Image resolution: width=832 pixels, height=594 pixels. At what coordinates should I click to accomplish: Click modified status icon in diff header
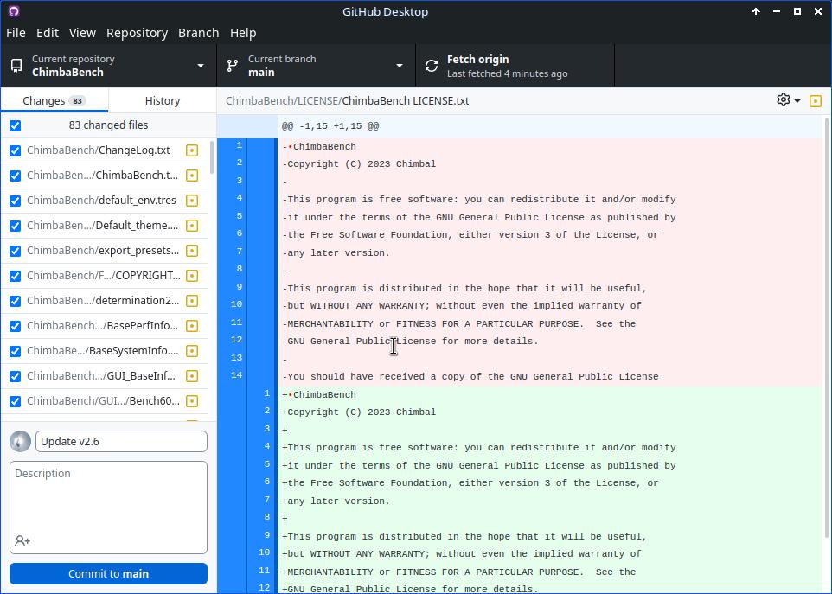tap(816, 101)
